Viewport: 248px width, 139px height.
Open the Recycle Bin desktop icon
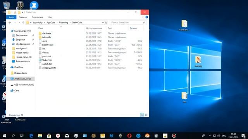(6, 5)
